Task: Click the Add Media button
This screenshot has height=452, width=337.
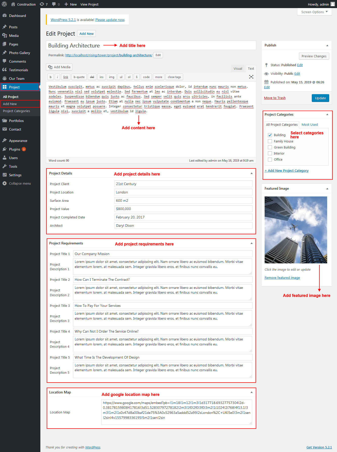Action: click(59, 67)
